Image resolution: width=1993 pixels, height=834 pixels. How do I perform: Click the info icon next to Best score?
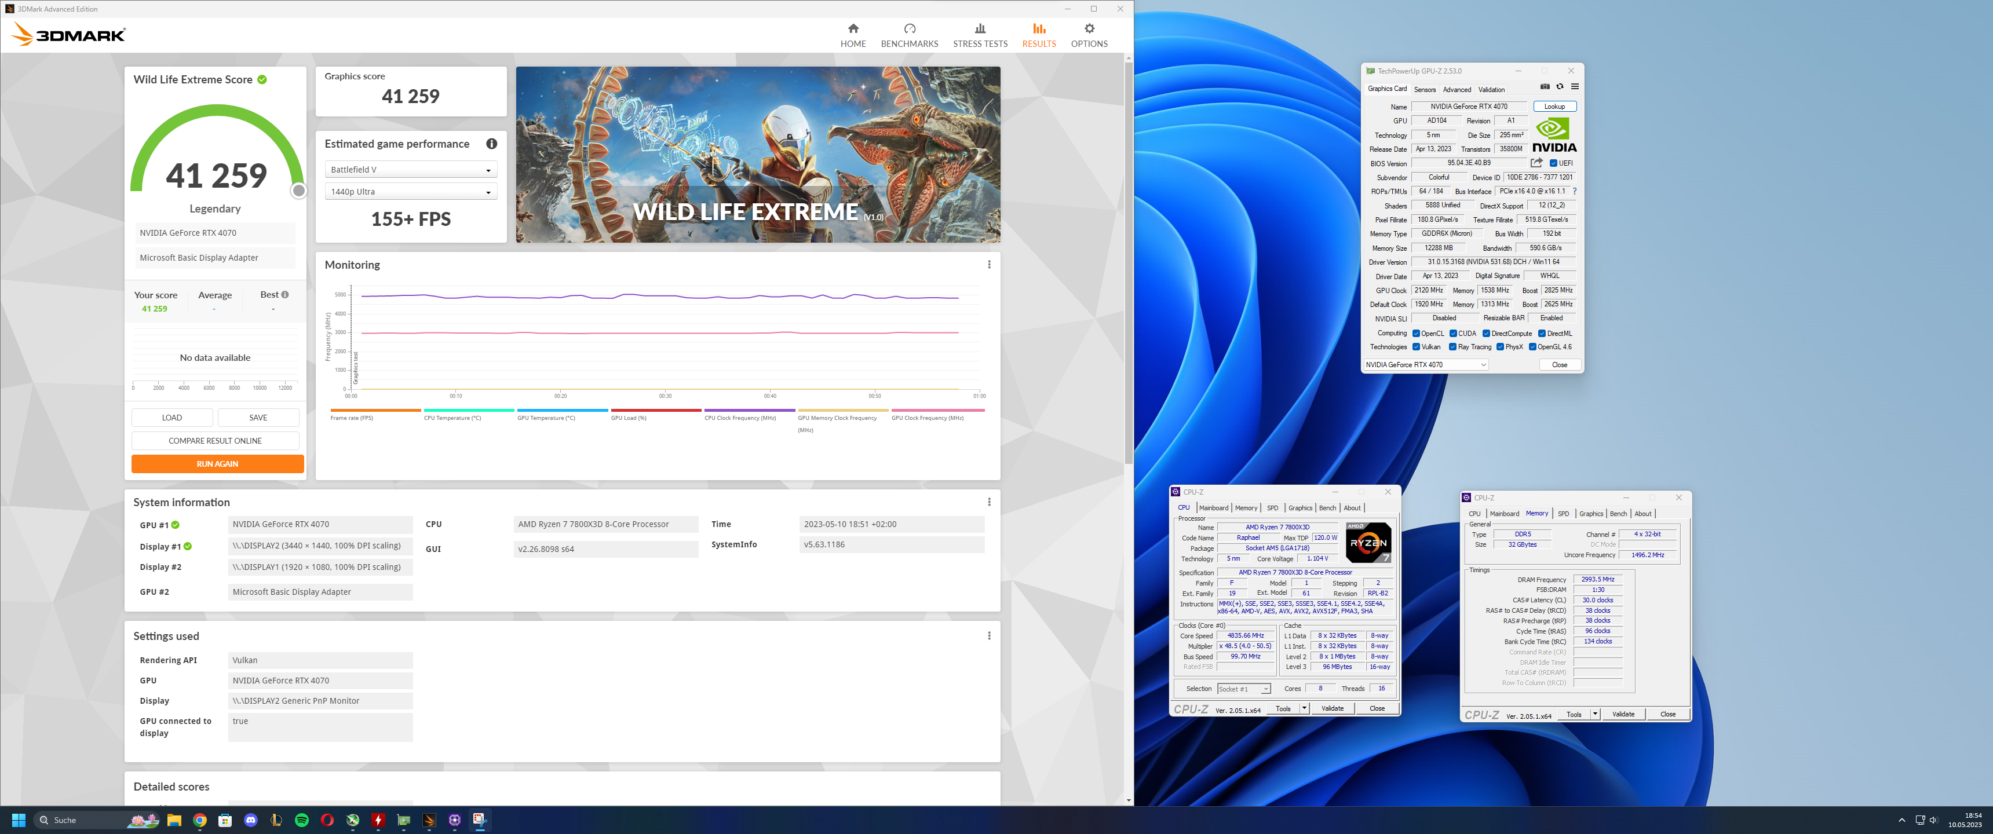(284, 295)
